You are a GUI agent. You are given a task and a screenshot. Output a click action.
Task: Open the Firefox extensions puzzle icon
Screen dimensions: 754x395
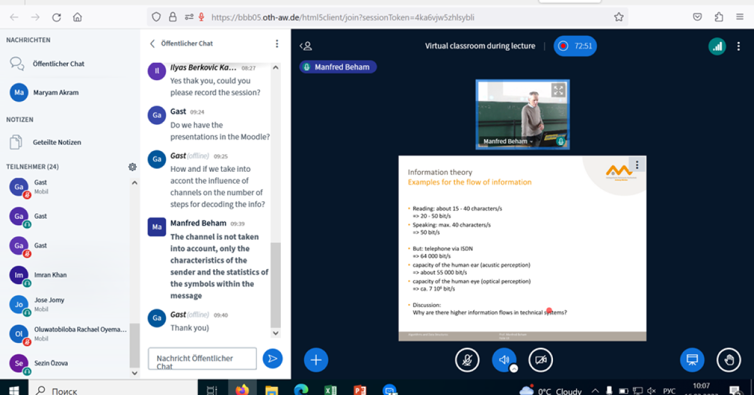pyautogui.click(x=719, y=17)
